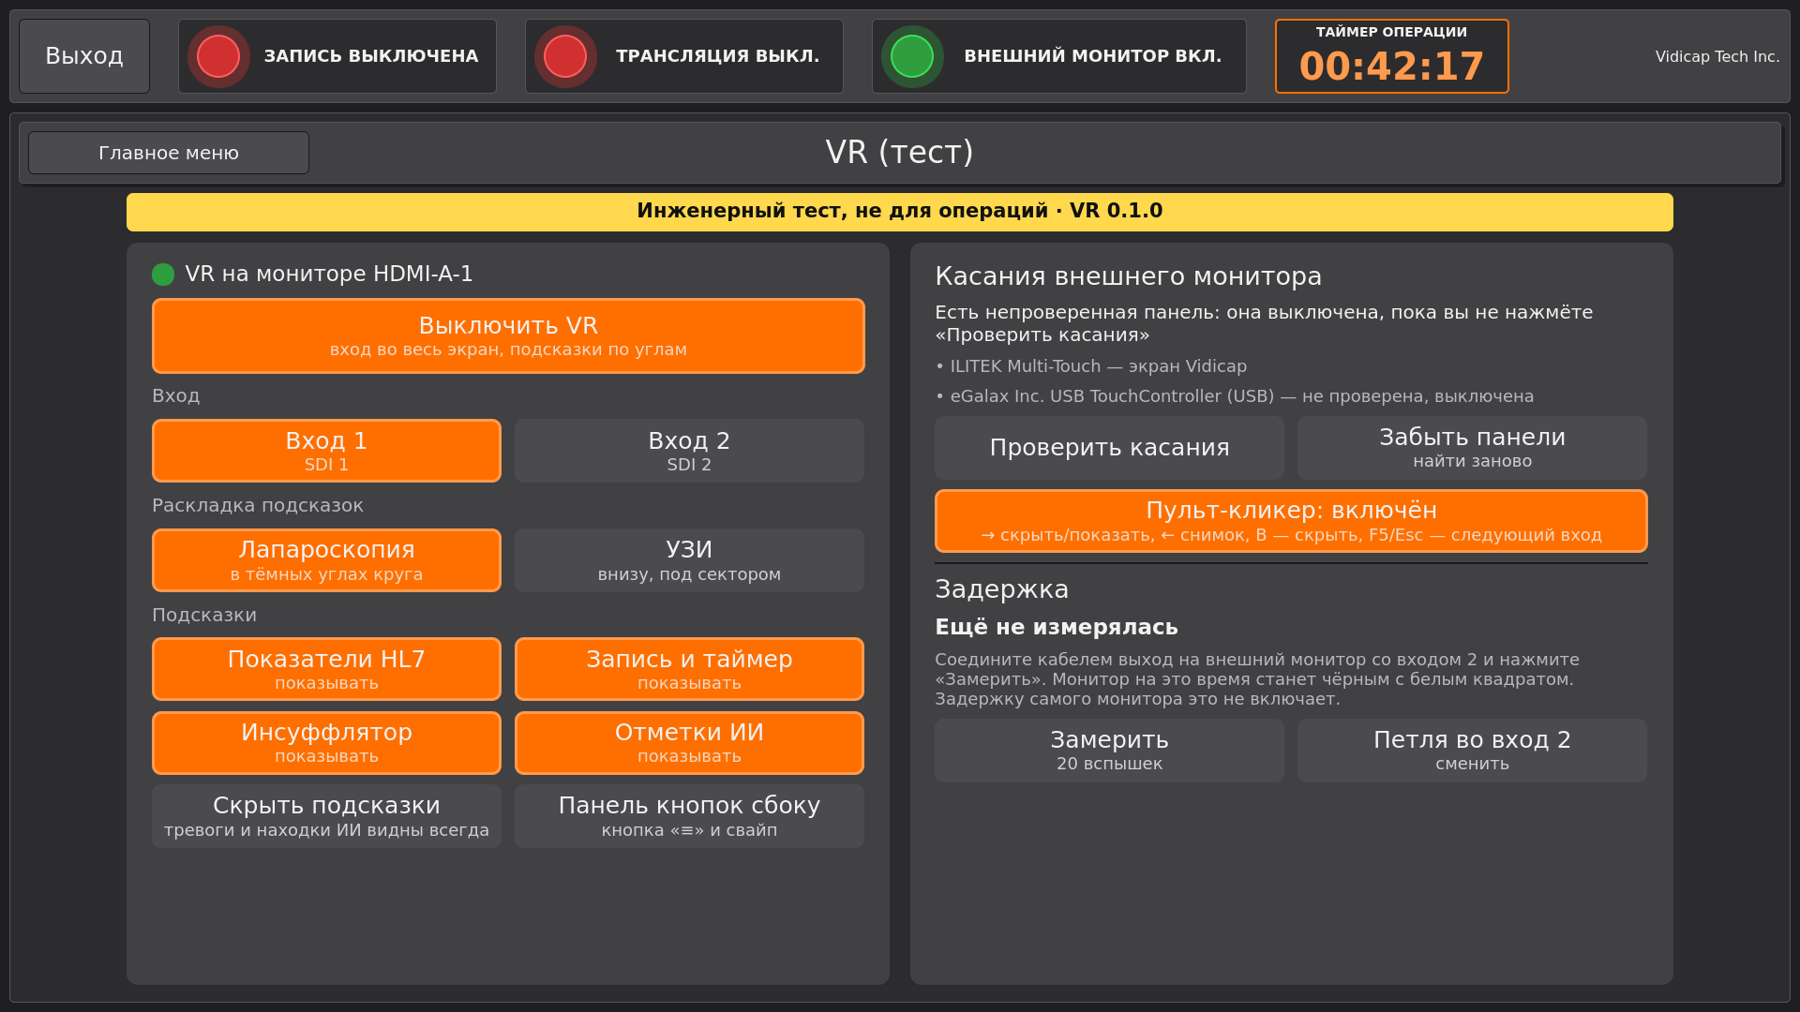This screenshot has height=1012, width=1800.
Task: Turn off VR with Выключить VR
Action: [508, 335]
